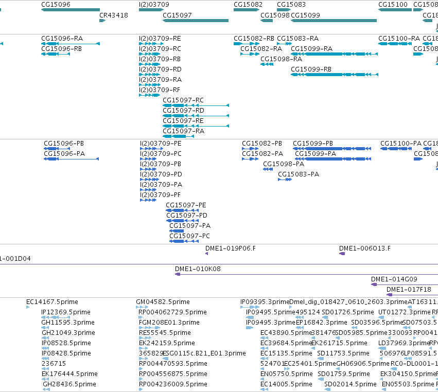Open protein label CG15097-PA
The height and width of the screenshot is (392, 438).
[190, 226]
